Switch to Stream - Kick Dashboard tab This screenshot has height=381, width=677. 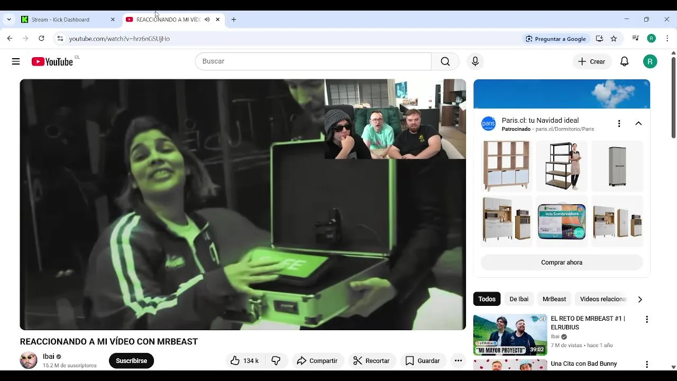coord(60,20)
